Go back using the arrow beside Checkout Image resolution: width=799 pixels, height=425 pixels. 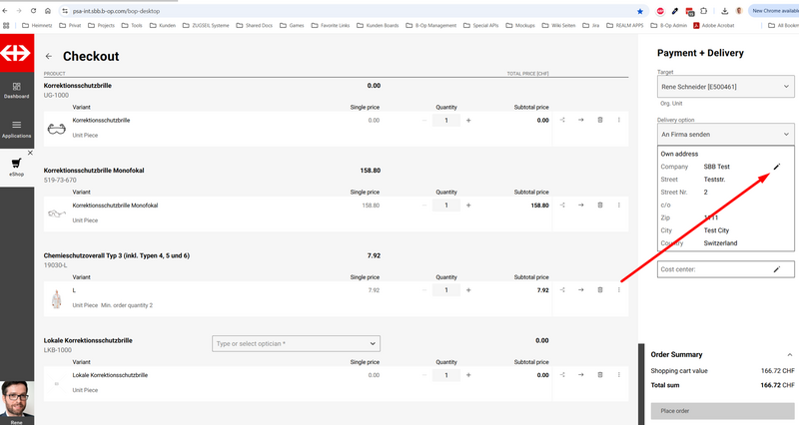click(x=49, y=57)
